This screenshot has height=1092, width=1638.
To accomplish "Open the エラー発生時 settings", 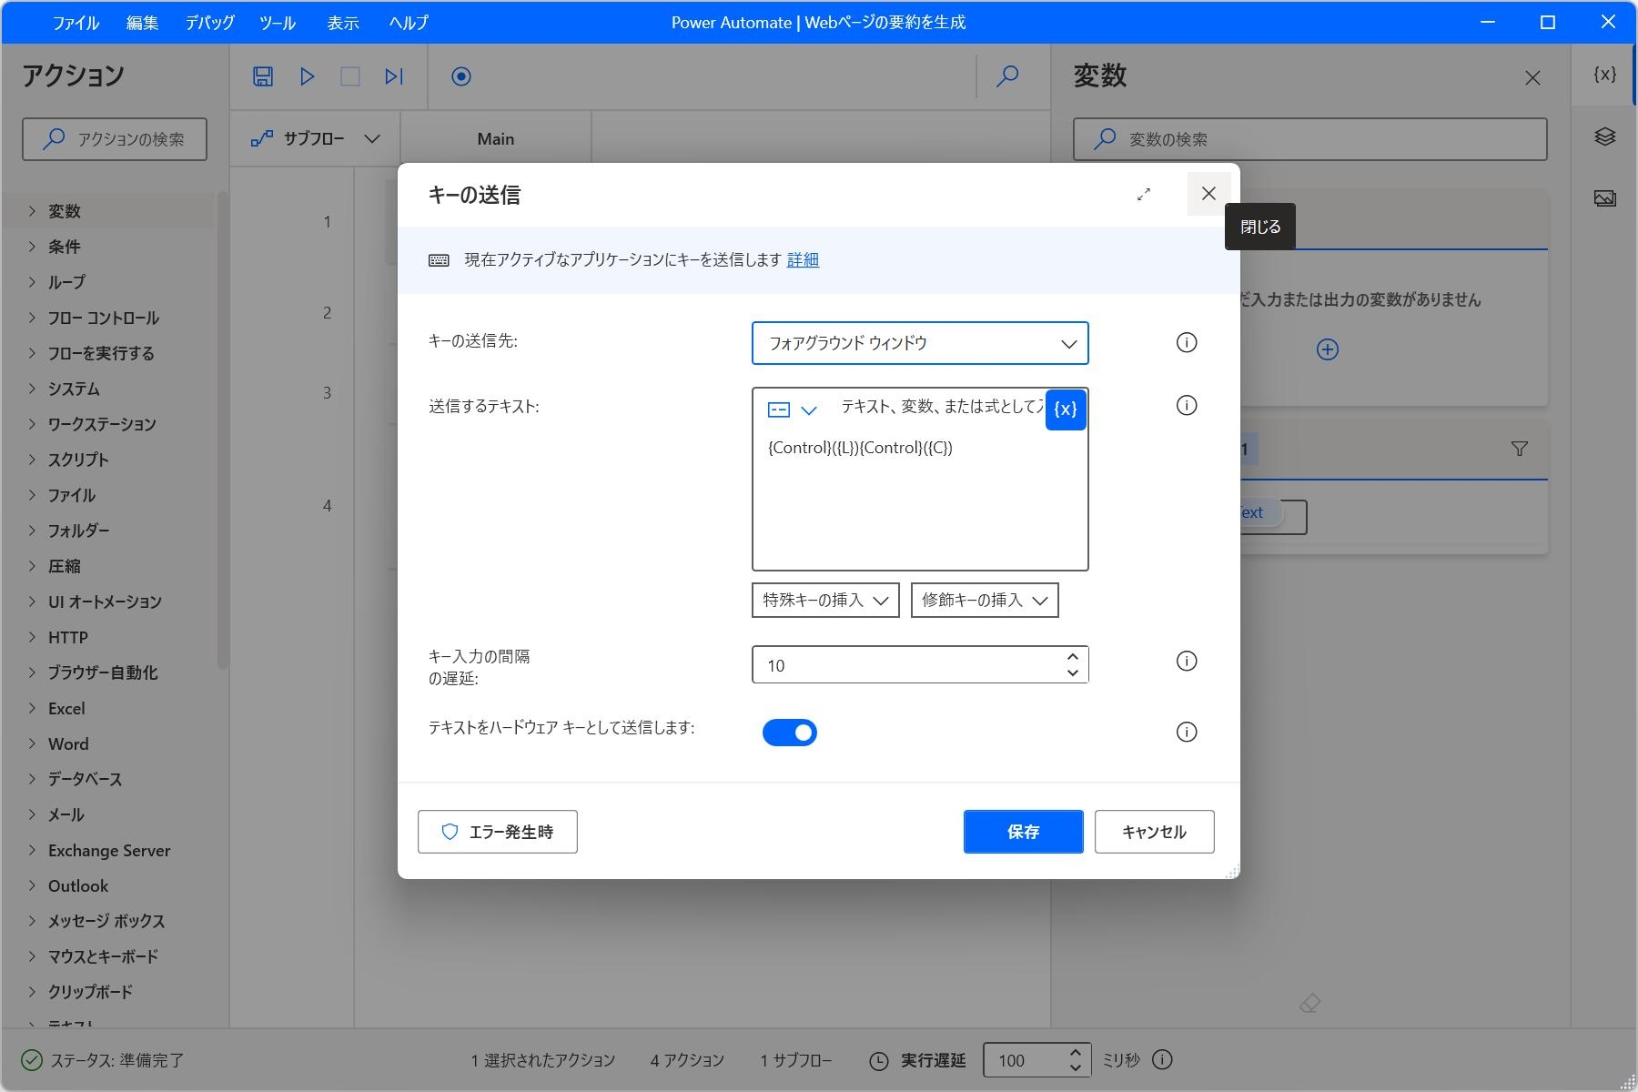I will pos(497,832).
